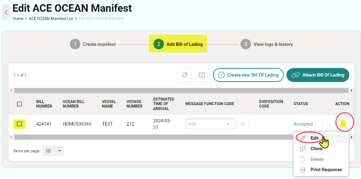Click the back arrow beside page title
361x179 pixels.
[x=6, y=12]
